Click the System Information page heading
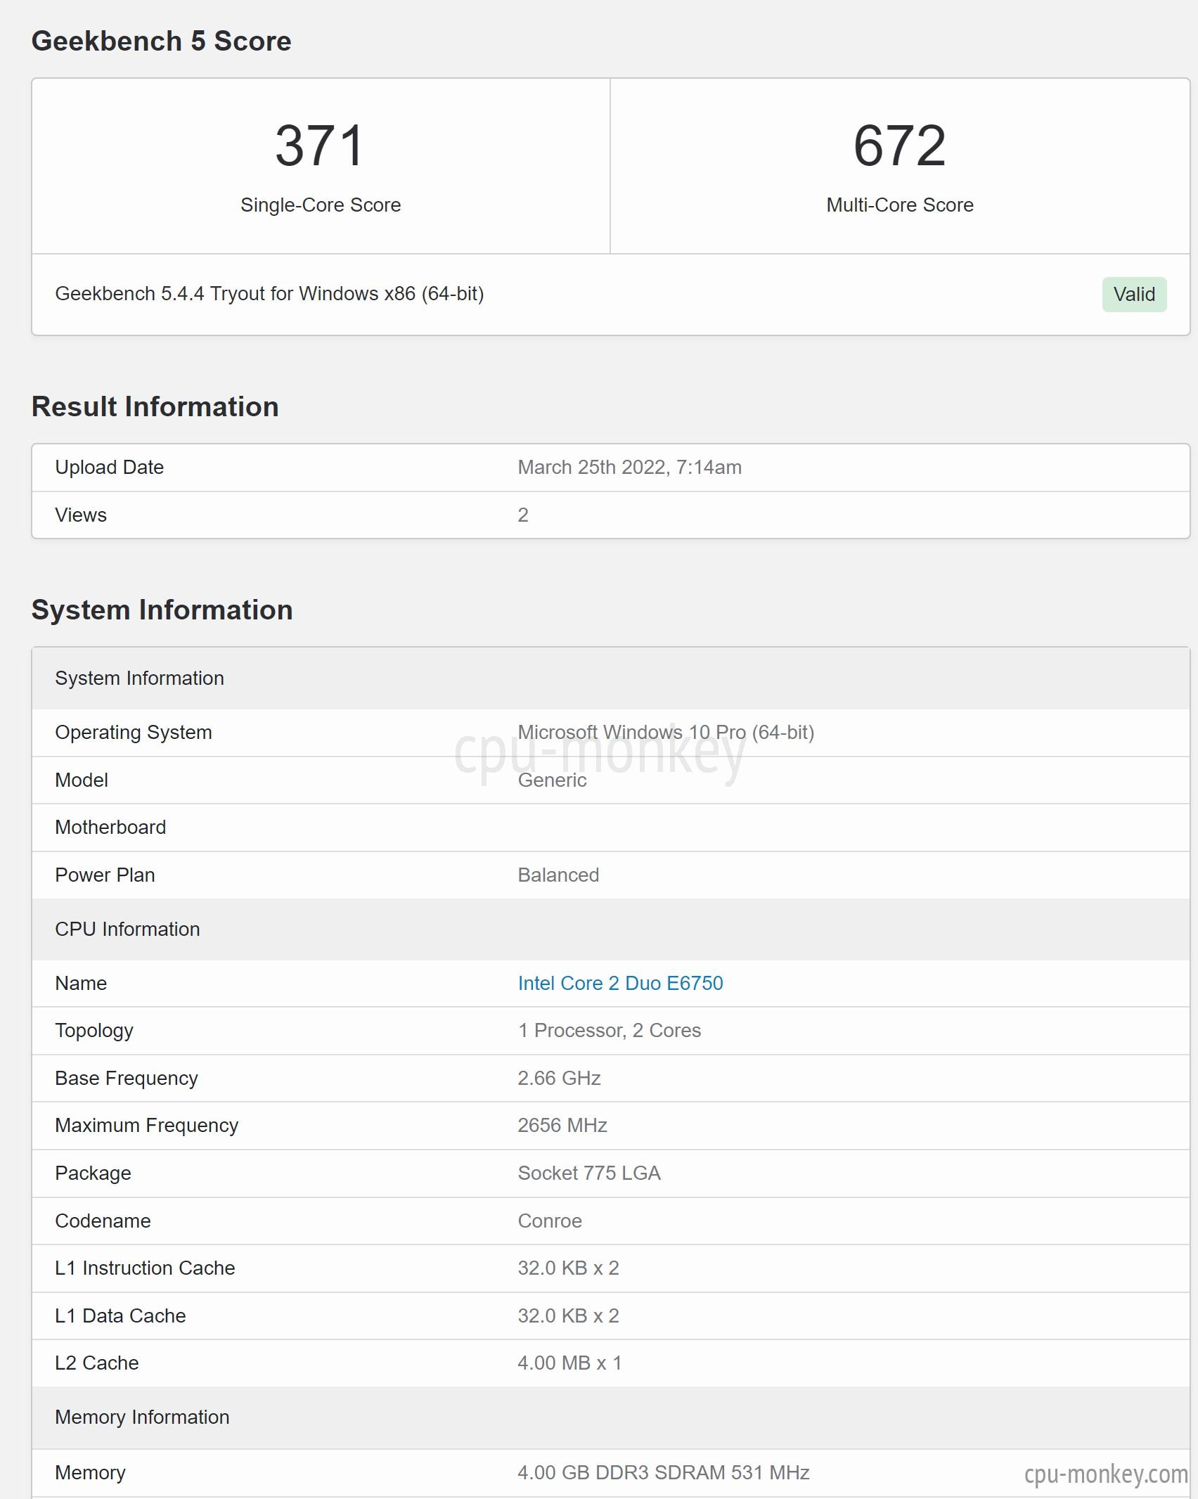 [x=162, y=610]
